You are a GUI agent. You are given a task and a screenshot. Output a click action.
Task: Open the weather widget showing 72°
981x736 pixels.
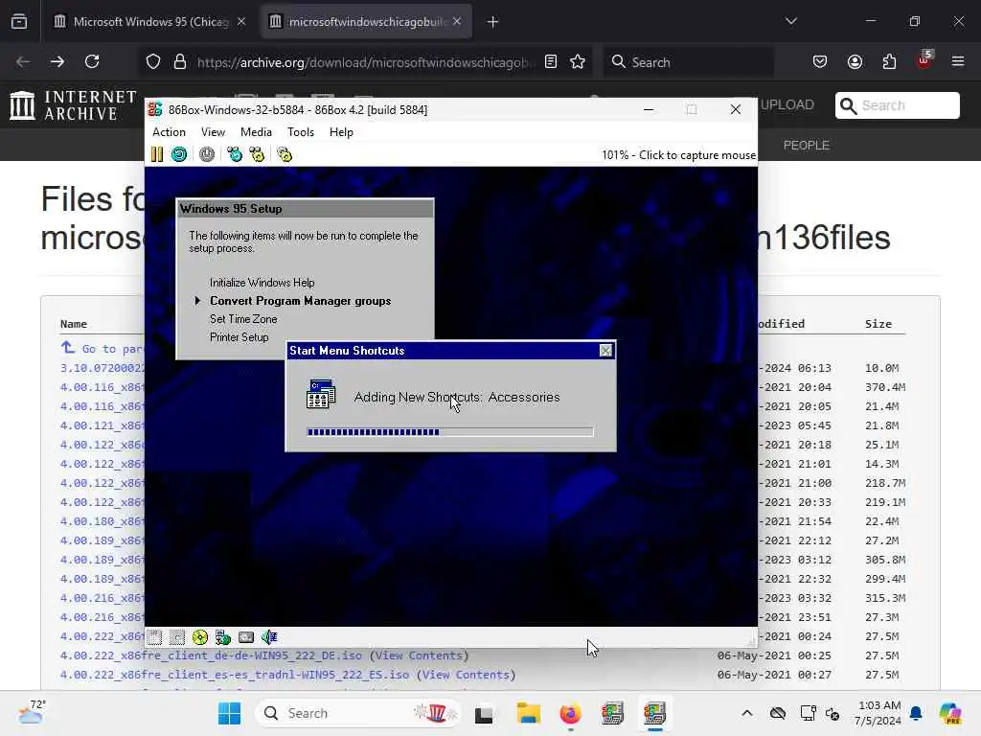pos(31,712)
